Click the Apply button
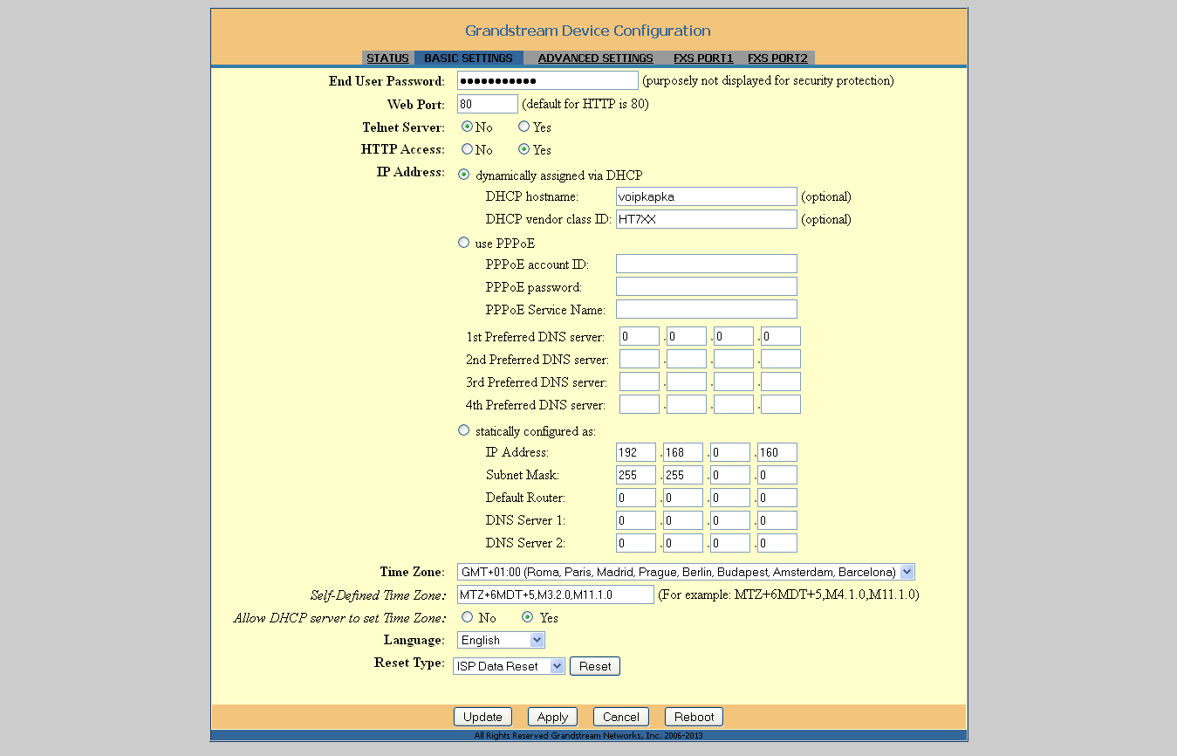This screenshot has width=1177, height=756. pyautogui.click(x=552, y=717)
